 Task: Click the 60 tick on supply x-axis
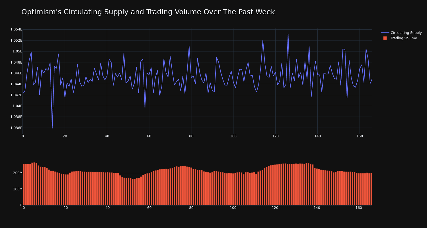(149, 136)
